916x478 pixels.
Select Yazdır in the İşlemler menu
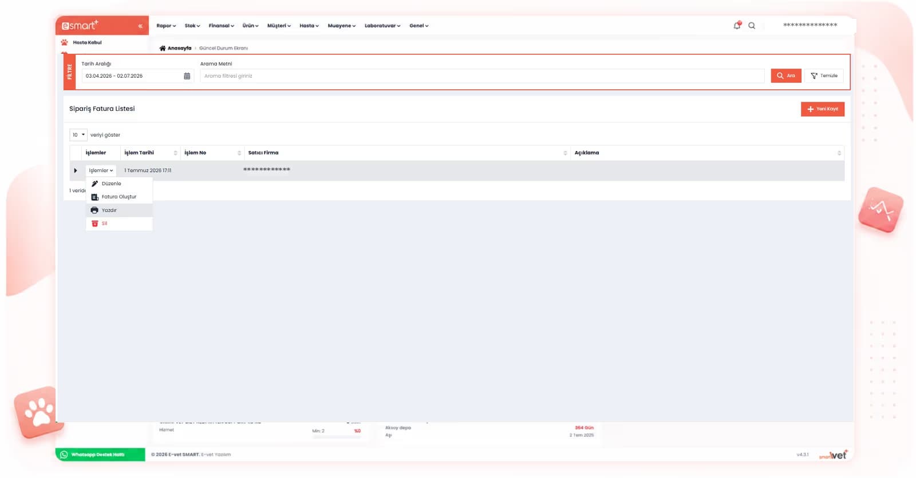(x=119, y=210)
